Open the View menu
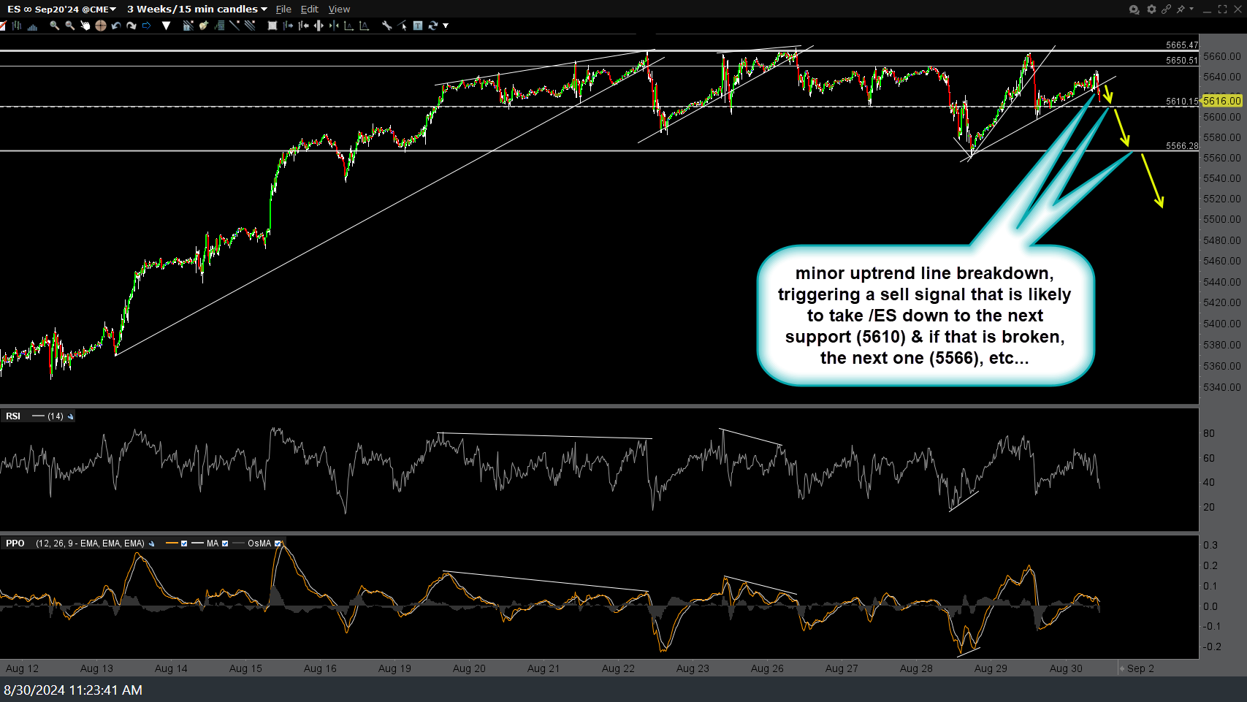This screenshot has height=702, width=1247. [x=339, y=9]
